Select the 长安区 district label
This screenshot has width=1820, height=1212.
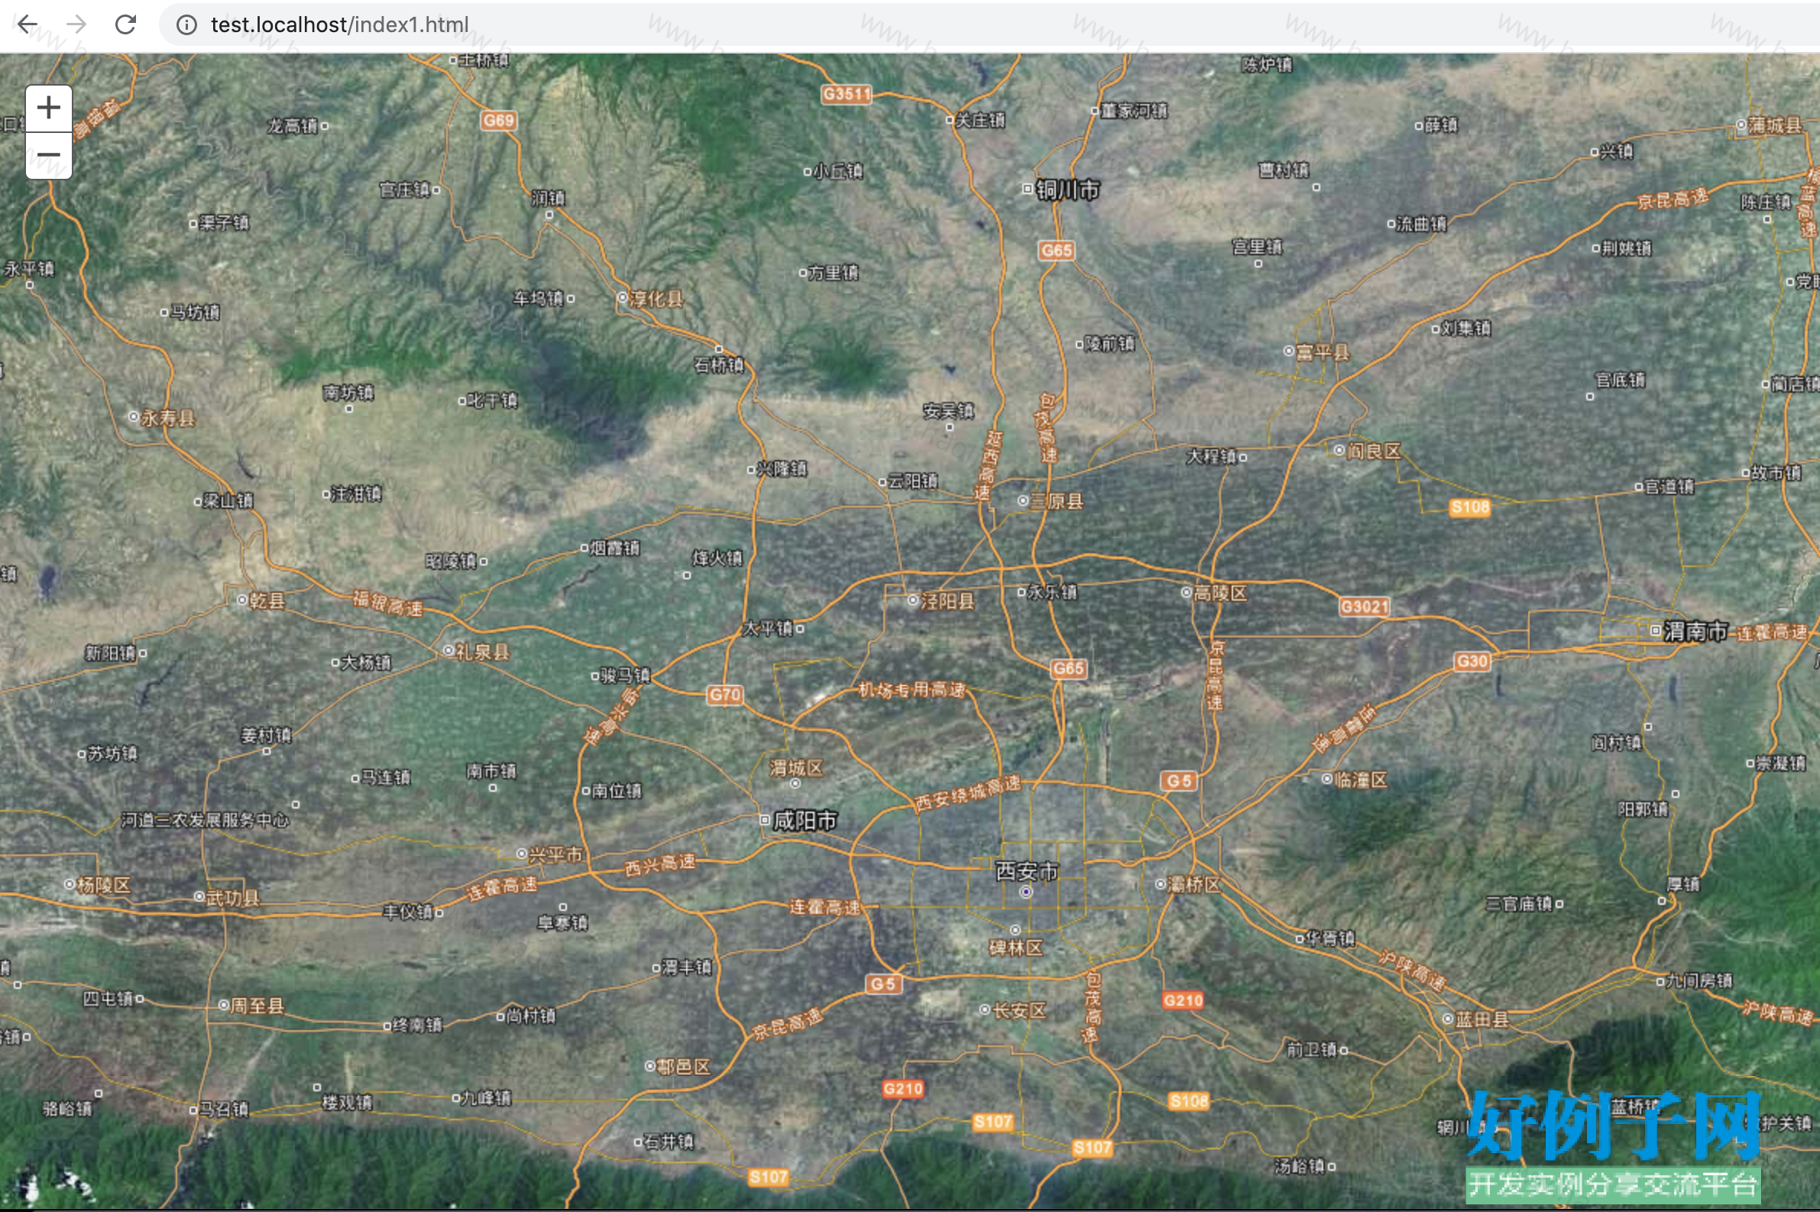tap(1019, 1010)
